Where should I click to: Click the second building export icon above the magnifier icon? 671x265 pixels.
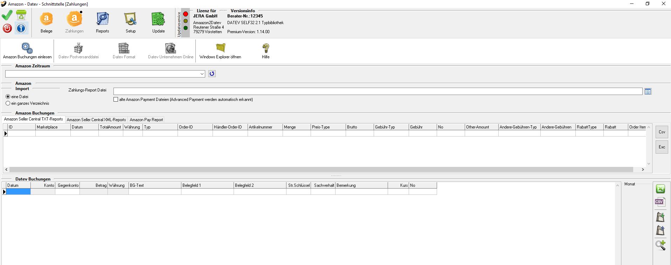coord(660,230)
